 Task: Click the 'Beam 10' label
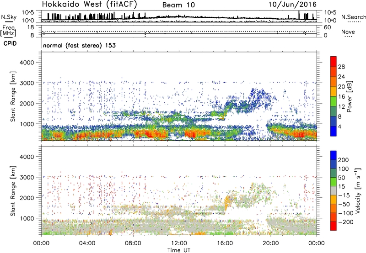[178, 5]
